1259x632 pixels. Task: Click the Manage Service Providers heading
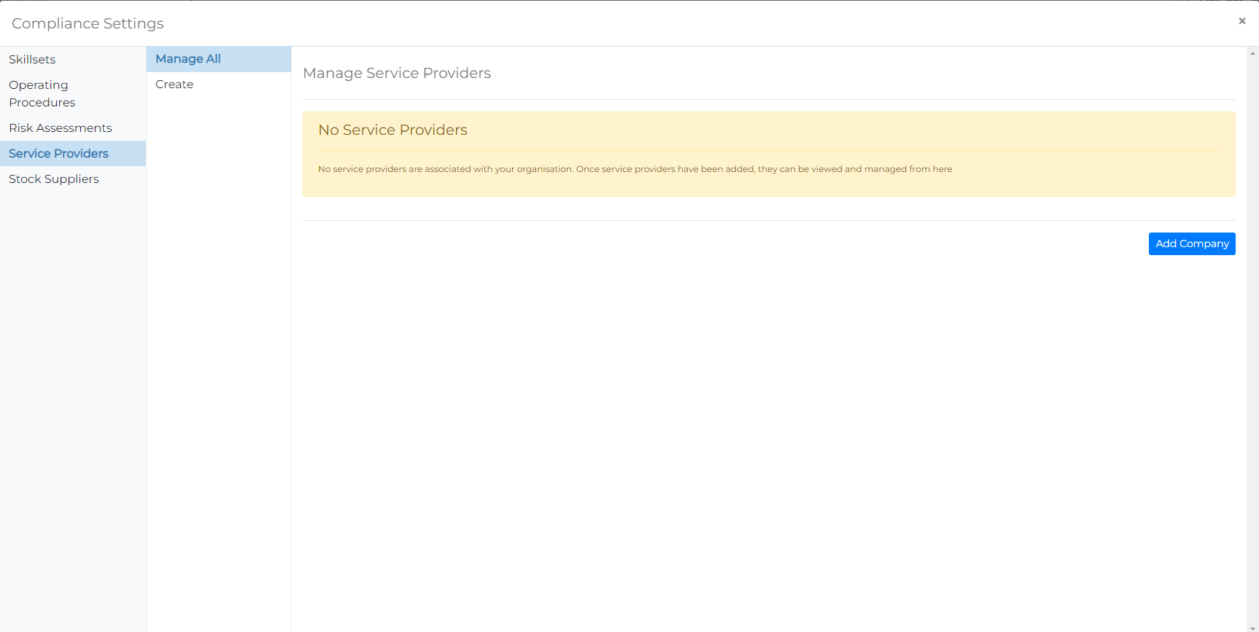tap(397, 74)
